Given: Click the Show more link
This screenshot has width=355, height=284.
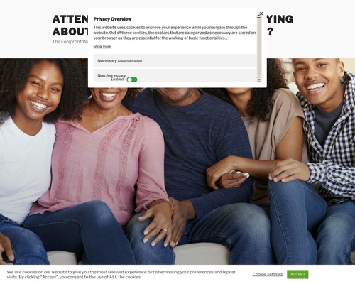Looking at the screenshot, I should [x=102, y=46].
